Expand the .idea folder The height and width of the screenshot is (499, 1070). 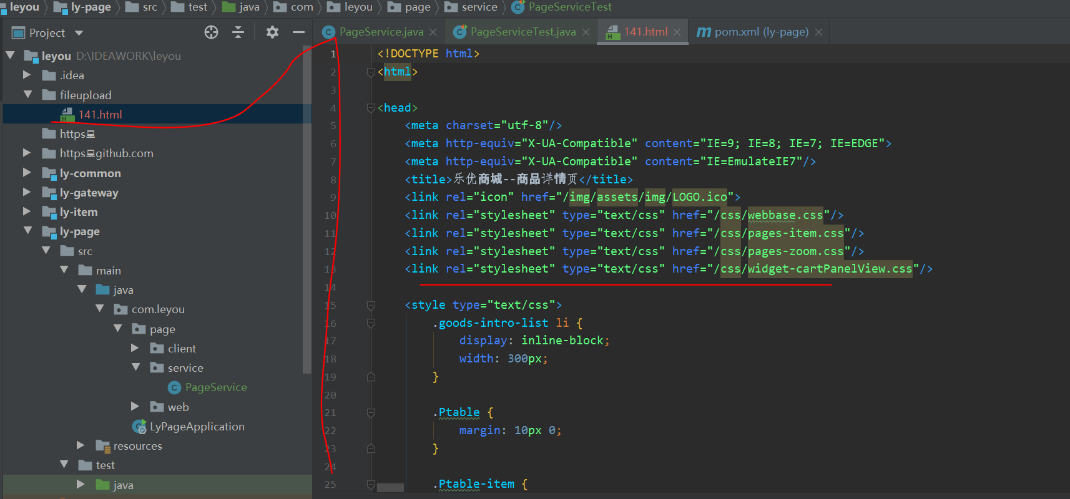pos(27,75)
